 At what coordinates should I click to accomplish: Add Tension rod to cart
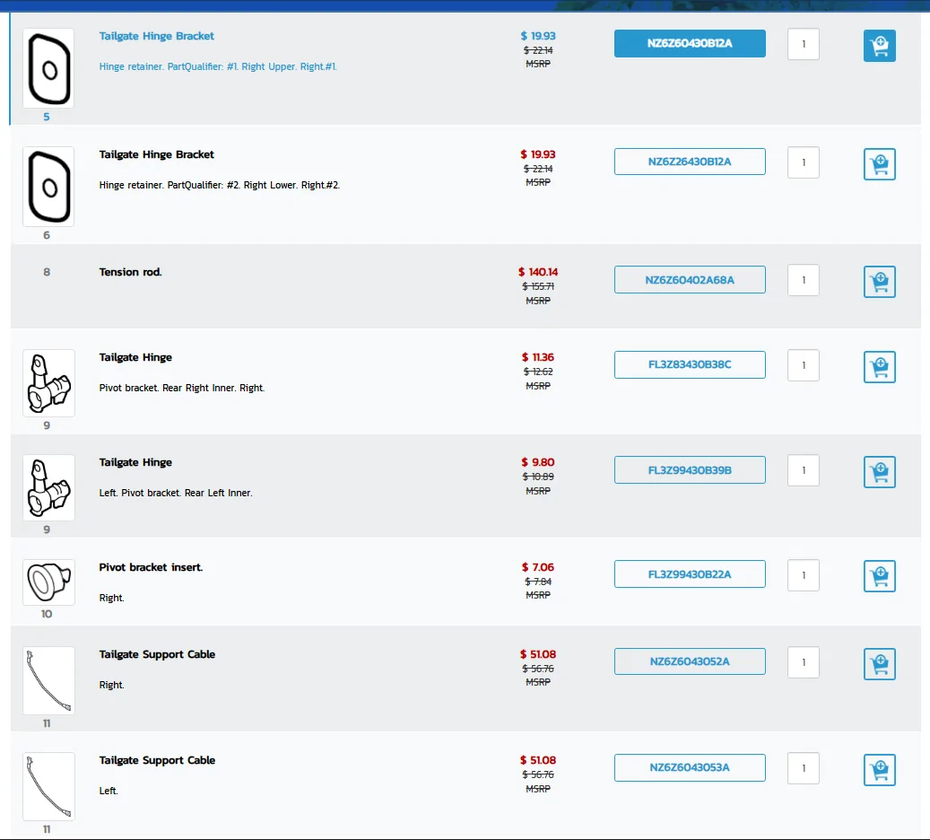coord(879,282)
